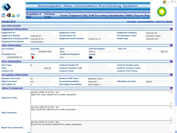Open the Vendor menu
The height and width of the screenshot is (133, 177).
(x=64, y=15)
